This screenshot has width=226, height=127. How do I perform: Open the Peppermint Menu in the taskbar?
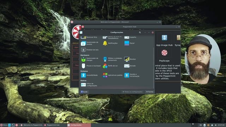pyautogui.click(x=4, y=125)
